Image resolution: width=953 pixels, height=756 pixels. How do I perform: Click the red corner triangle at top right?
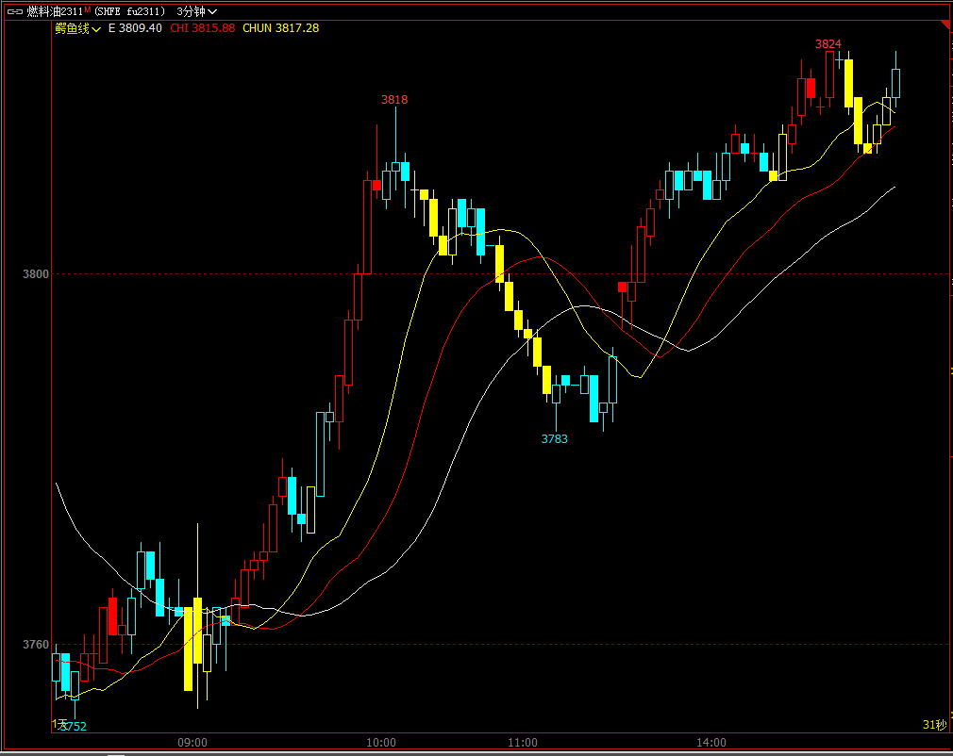click(946, 25)
